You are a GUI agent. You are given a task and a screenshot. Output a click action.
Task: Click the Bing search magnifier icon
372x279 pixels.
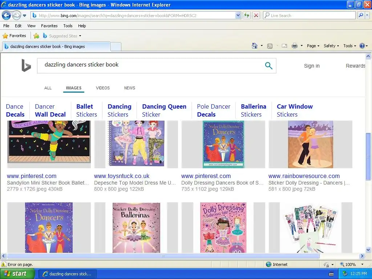click(x=268, y=65)
